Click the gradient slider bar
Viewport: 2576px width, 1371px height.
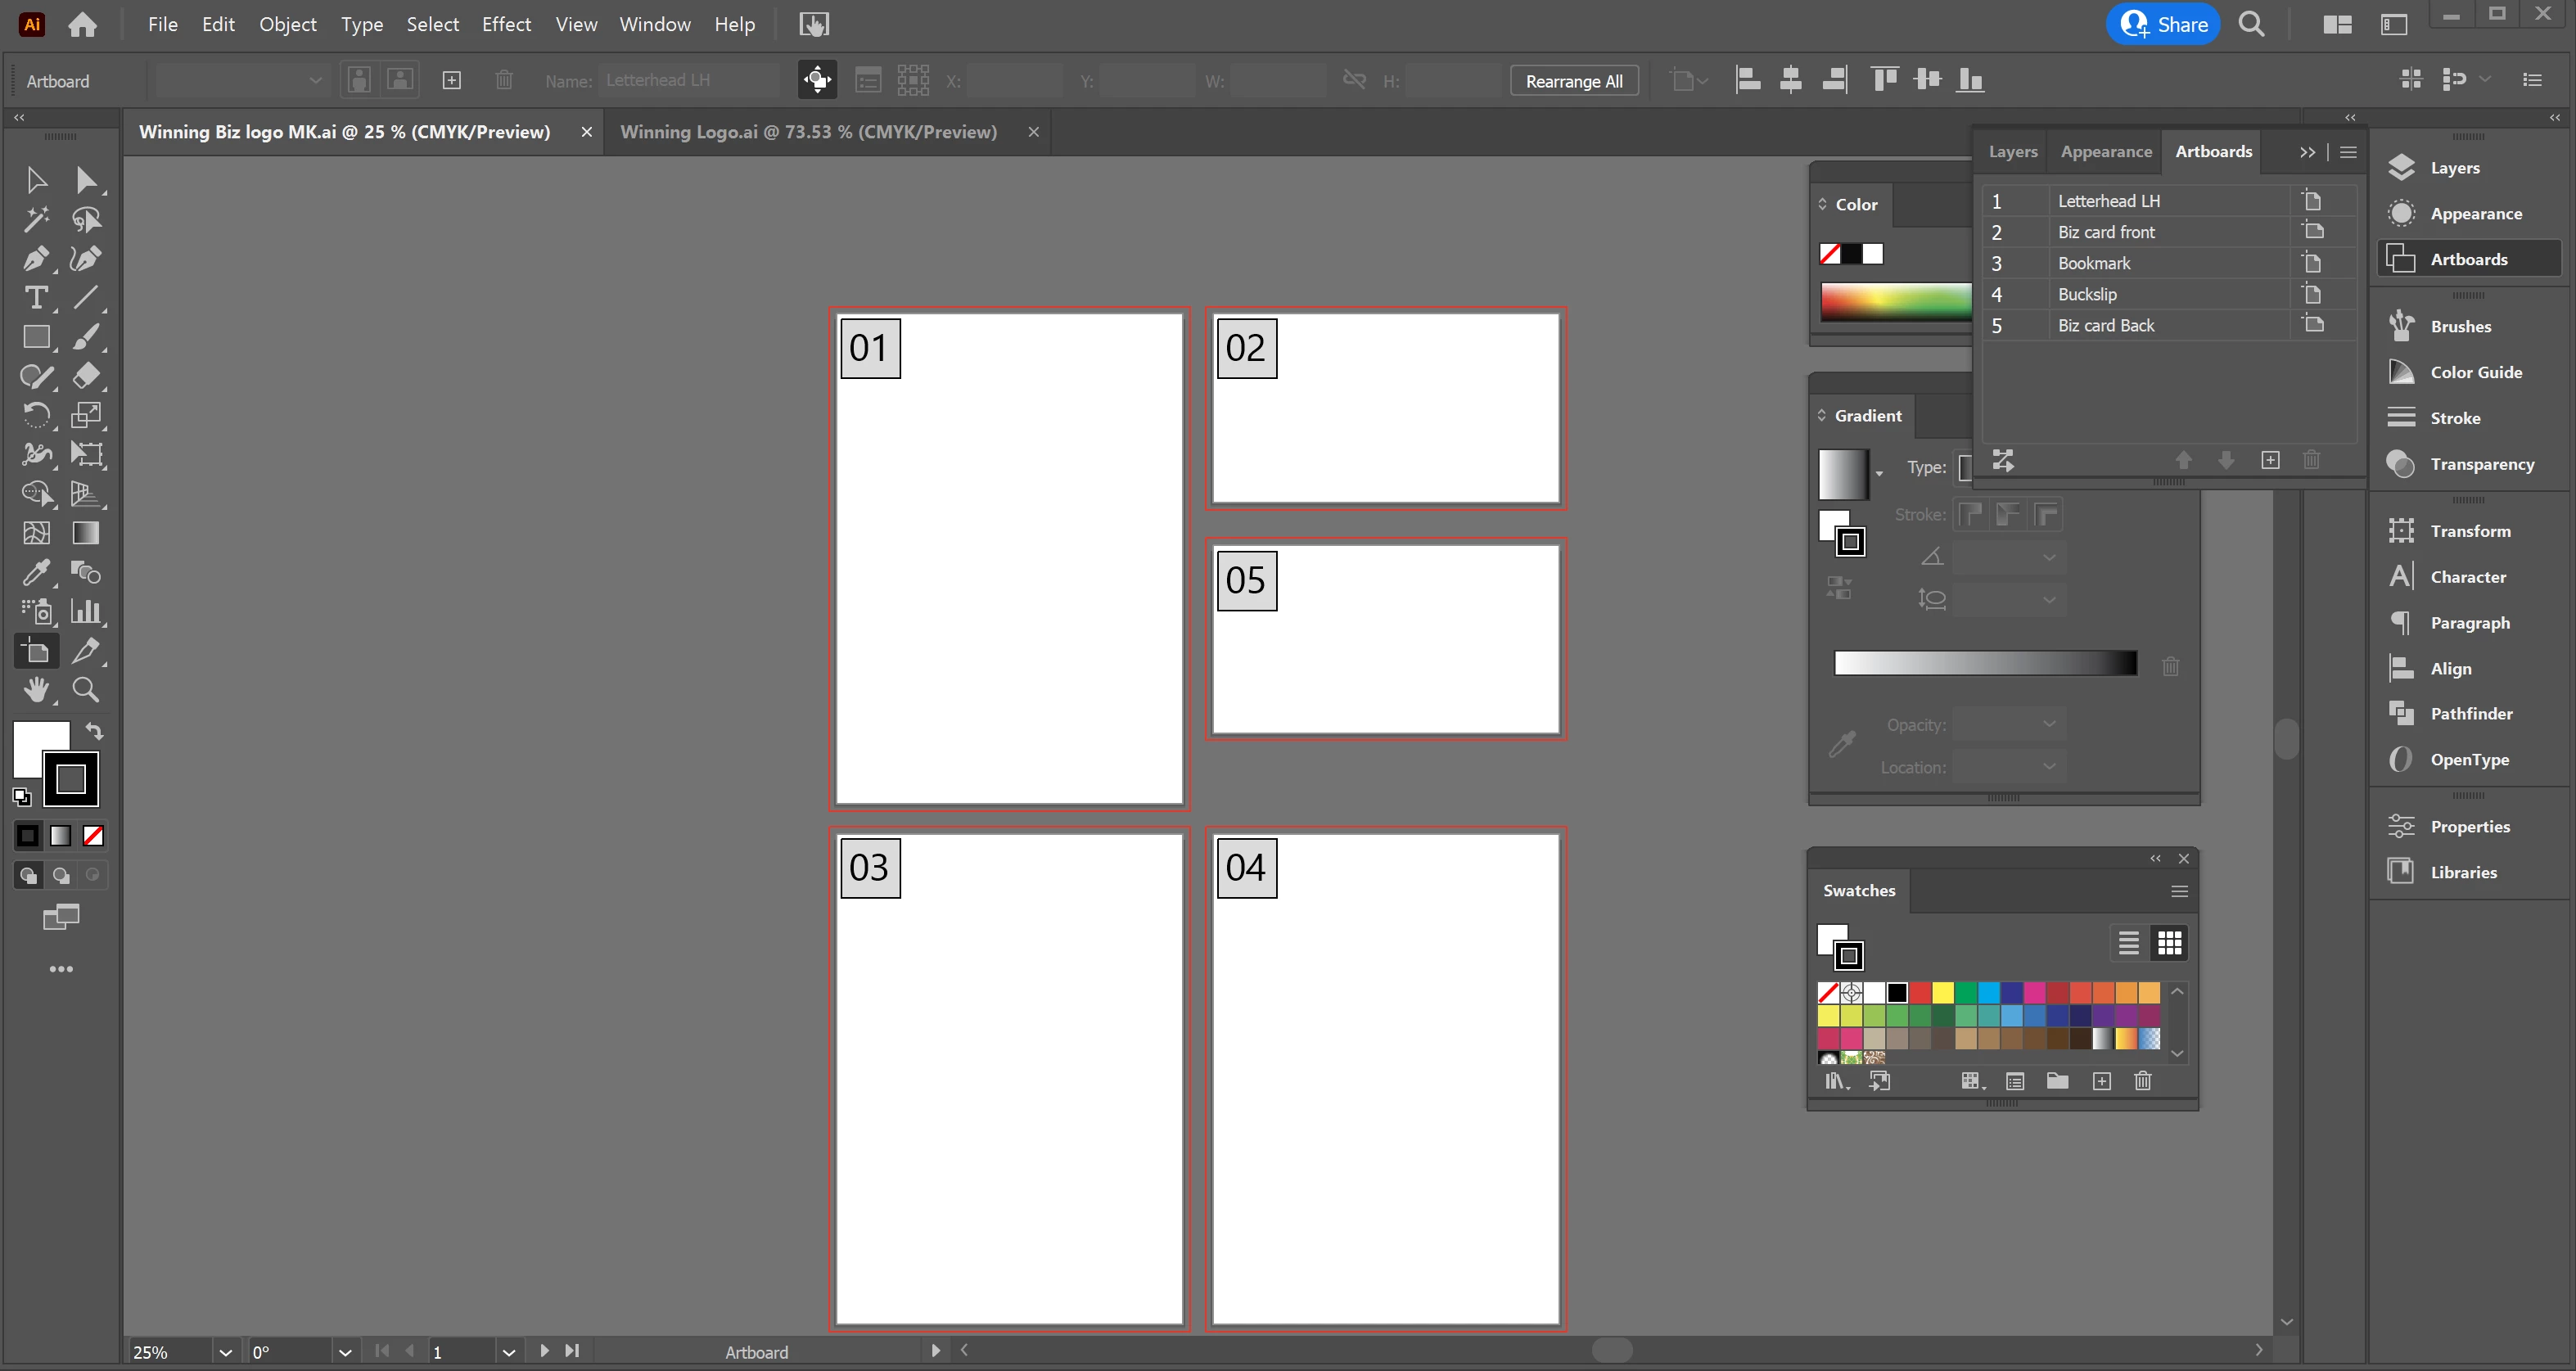click(1985, 663)
